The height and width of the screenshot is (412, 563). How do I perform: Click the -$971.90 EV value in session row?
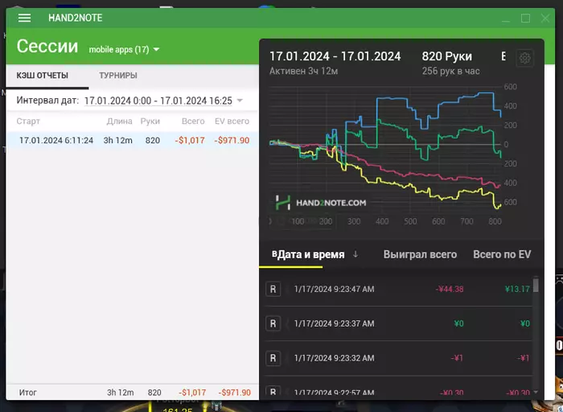(232, 140)
